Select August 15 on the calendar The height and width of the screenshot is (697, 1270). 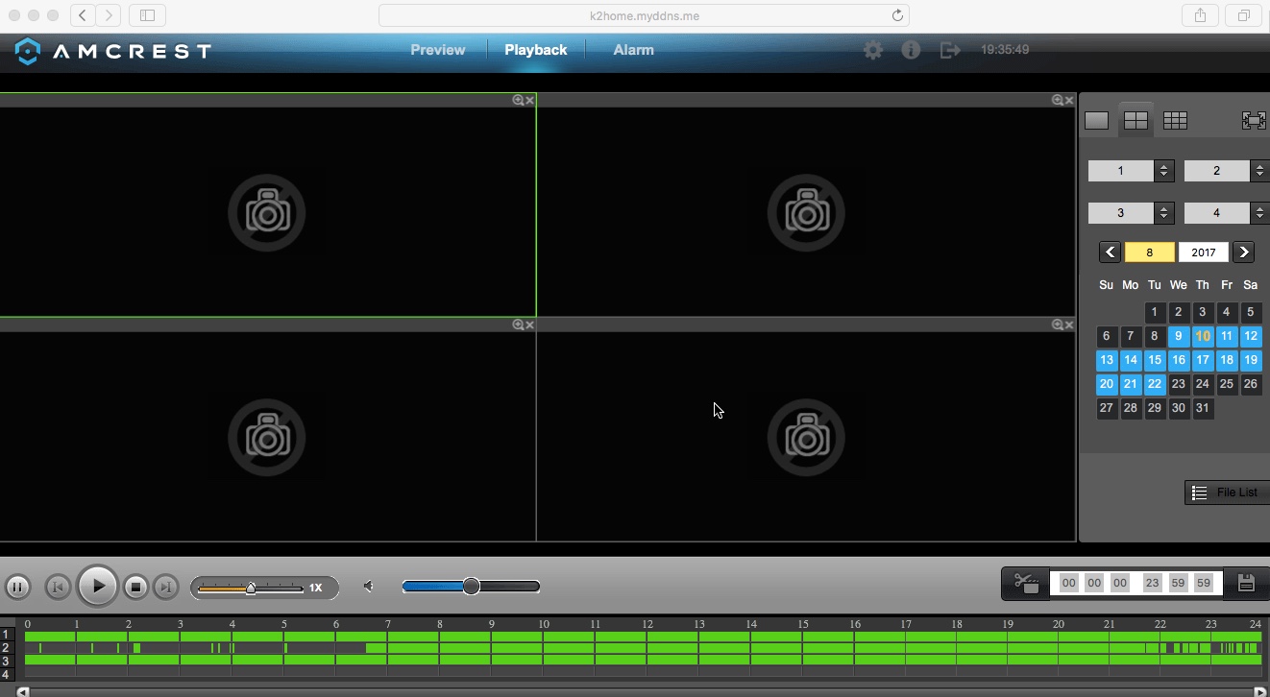[1155, 360]
